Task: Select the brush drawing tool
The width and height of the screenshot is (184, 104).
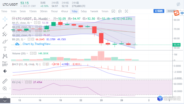Action: click(5, 41)
